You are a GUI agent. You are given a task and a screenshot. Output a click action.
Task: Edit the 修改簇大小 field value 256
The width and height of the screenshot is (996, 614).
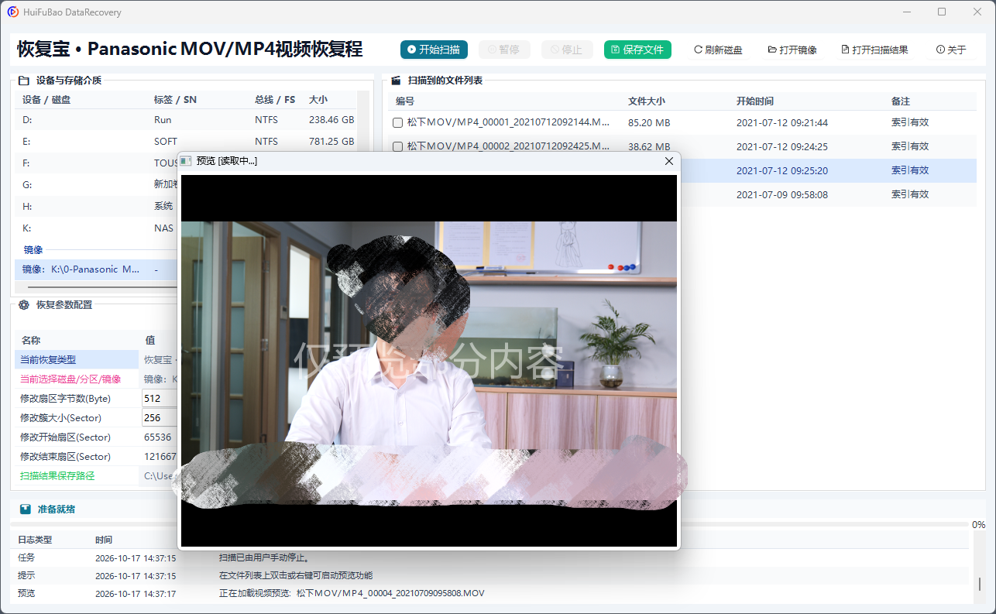160,417
